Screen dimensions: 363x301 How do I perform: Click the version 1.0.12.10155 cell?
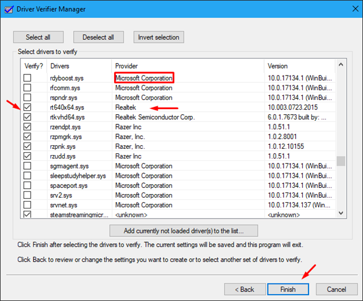[286, 147]
